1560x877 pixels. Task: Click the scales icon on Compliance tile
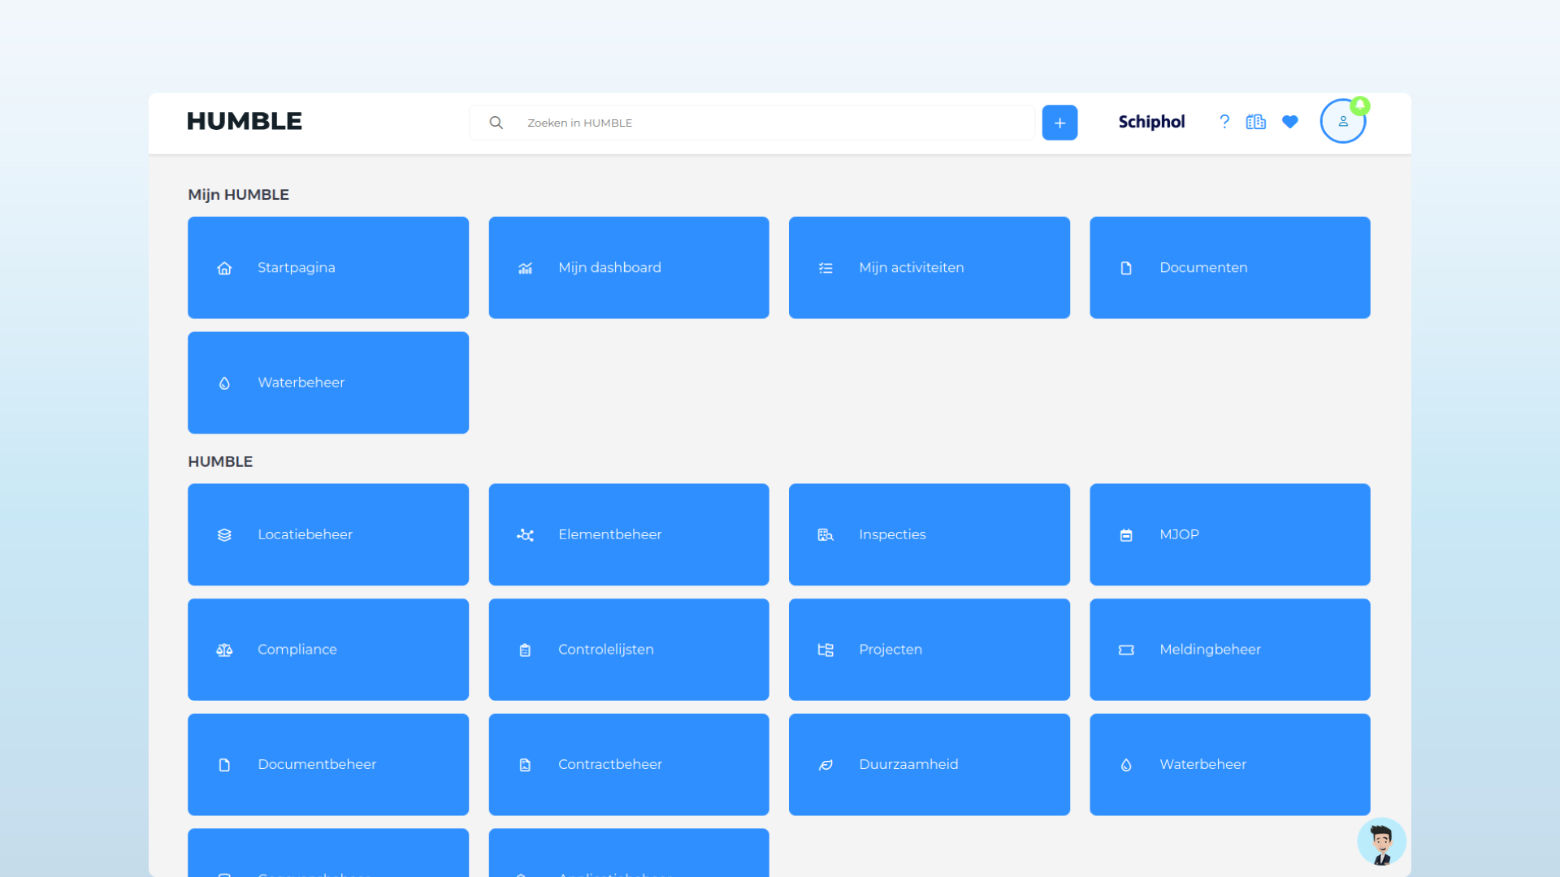(225, 650)
